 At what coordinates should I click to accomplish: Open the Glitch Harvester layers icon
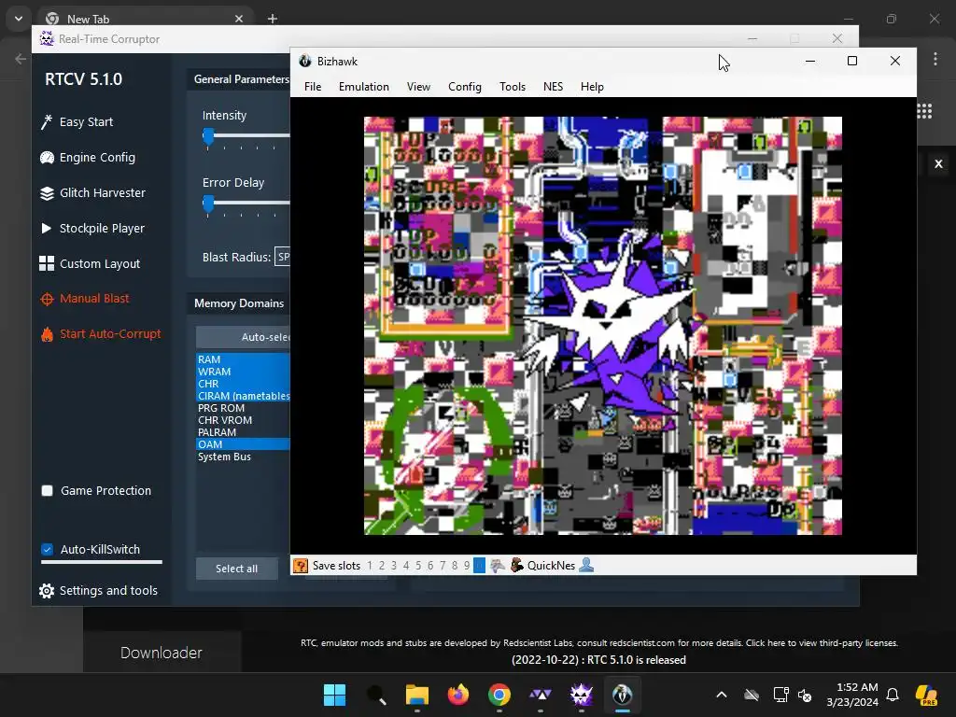[47, 193]
